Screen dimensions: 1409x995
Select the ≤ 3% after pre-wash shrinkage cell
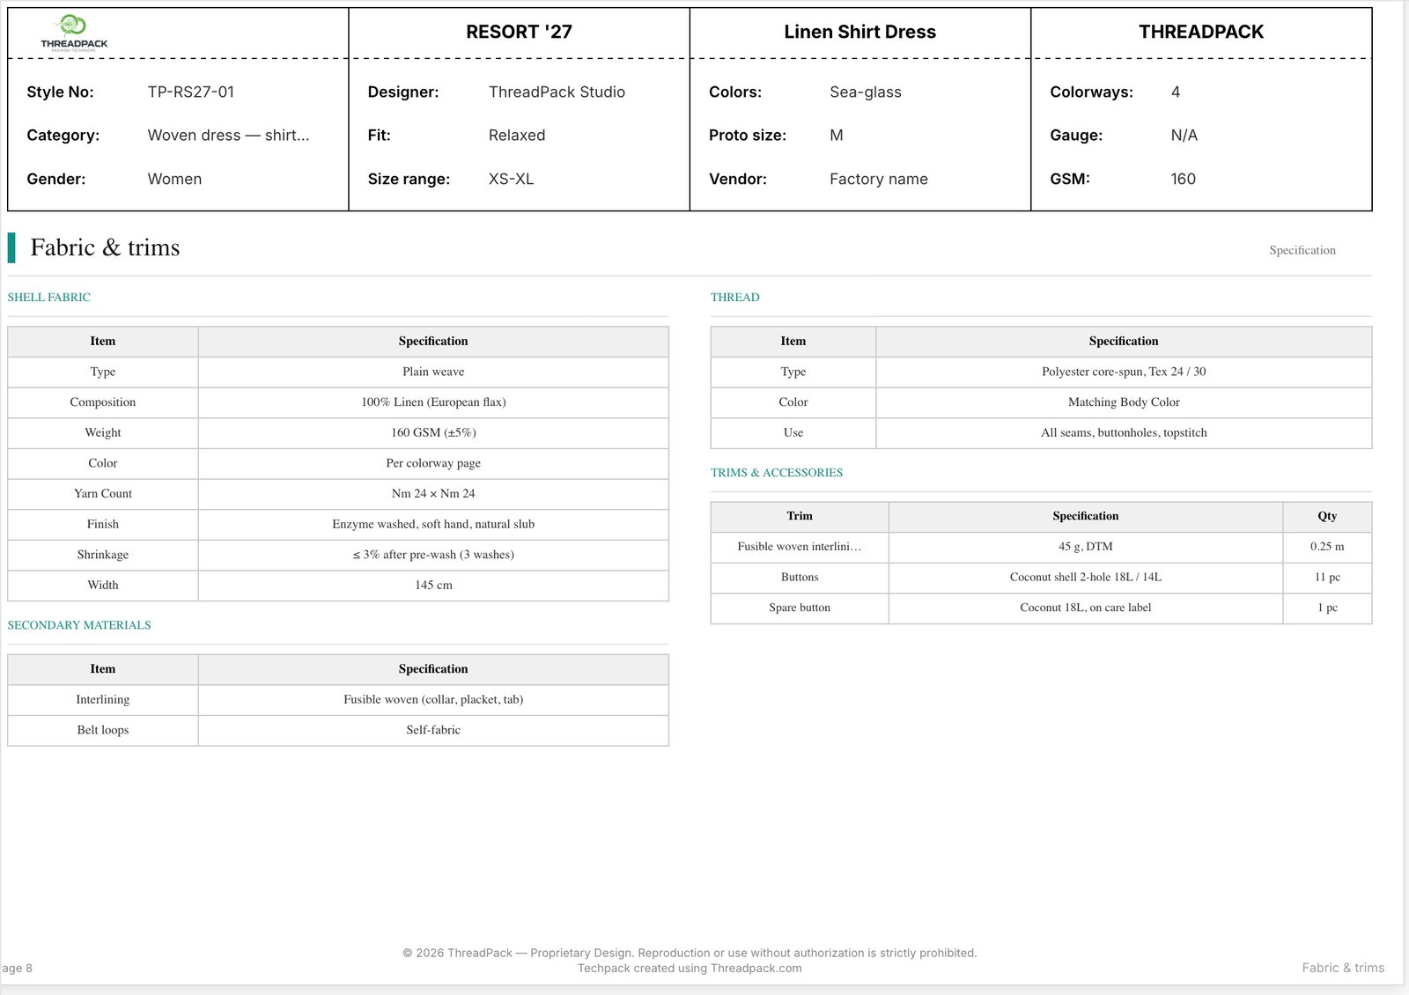[433, 555]
